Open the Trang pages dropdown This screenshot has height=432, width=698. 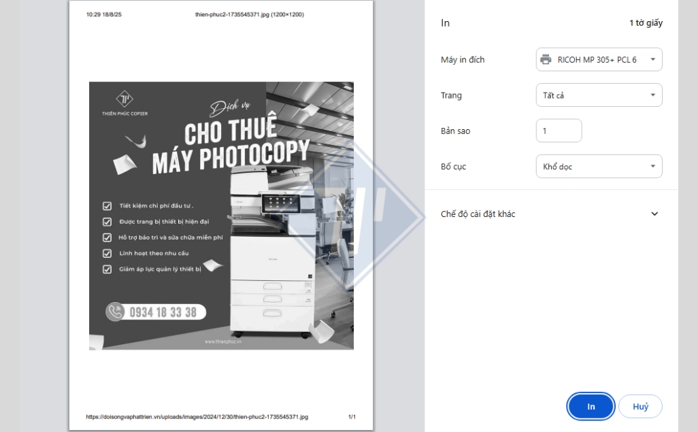(x=599, y=95)
